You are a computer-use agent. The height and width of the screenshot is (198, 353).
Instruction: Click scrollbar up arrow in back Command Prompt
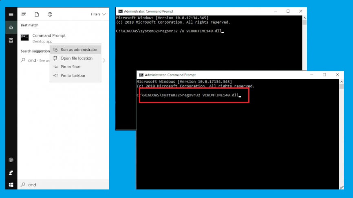click(x=304, y=18)
